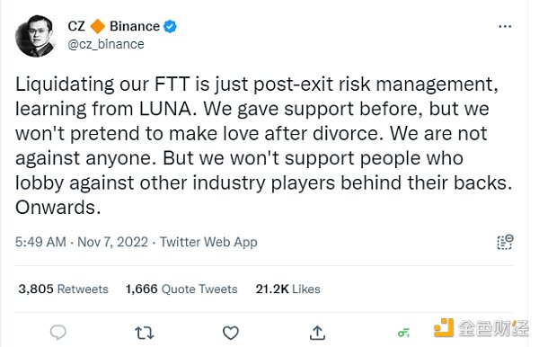Click the tweet text mentioning FTT

click(x=263, y=146)
